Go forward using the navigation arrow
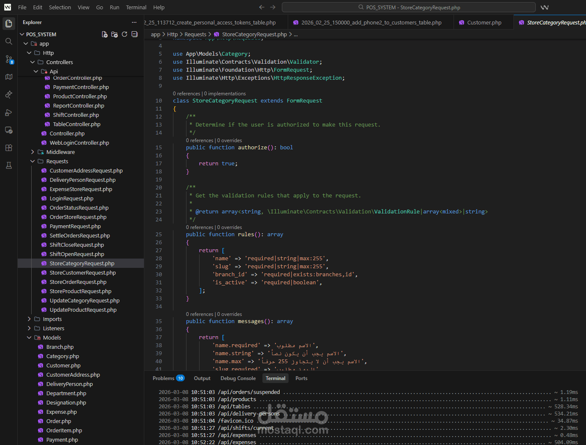This screenshot has width=586, height=445. pyautogui.click(x=273, y=7)
